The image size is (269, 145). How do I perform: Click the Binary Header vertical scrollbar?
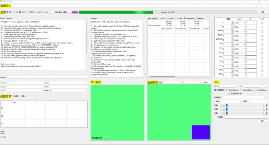coord(86,38)
